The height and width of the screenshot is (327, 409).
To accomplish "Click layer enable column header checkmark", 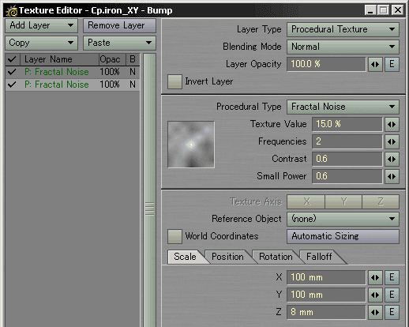I will [x=12, y=59].
